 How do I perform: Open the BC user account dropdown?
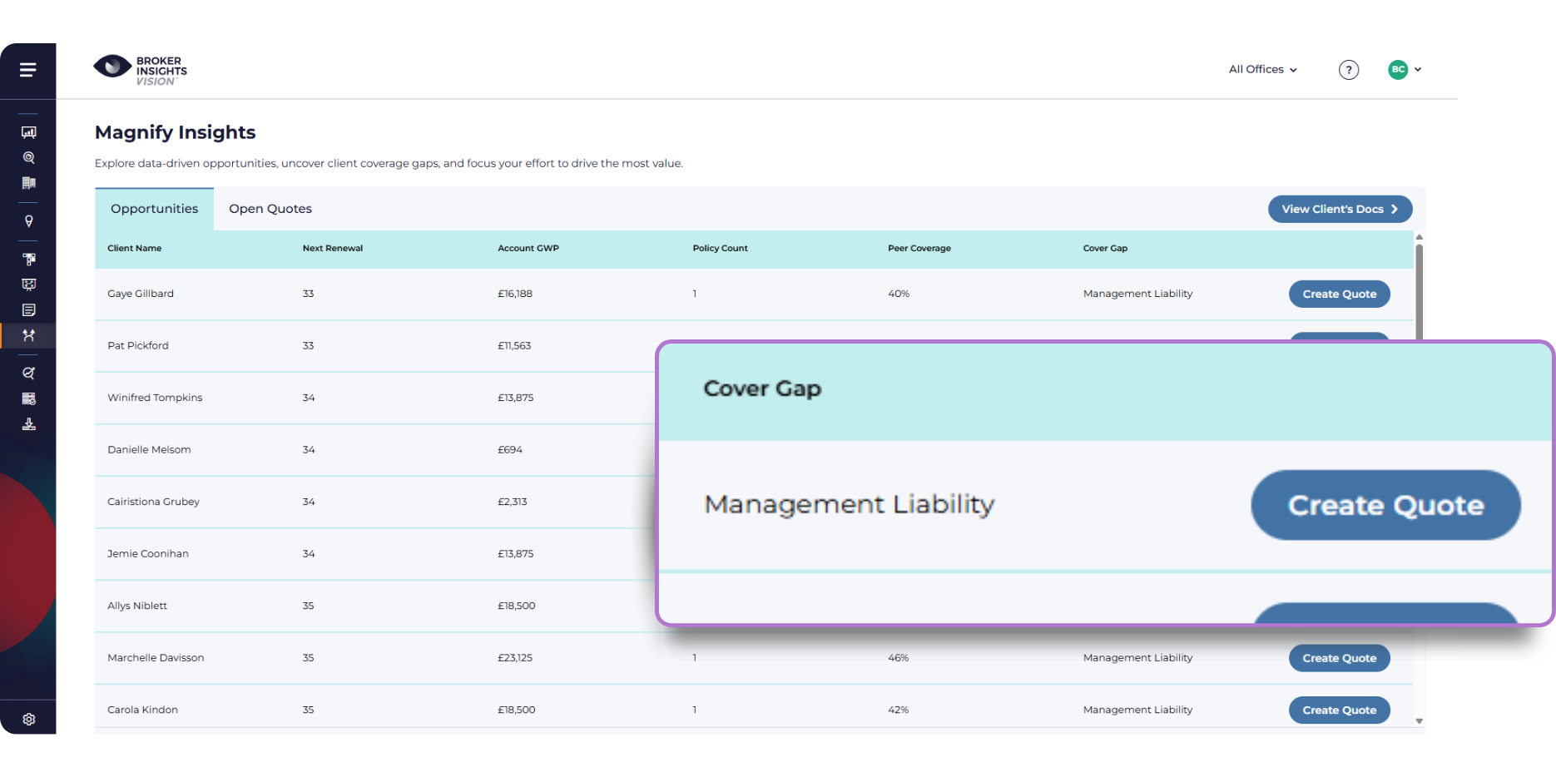point(1405,70)
